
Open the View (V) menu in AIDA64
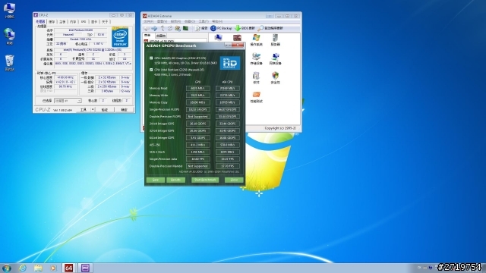point(162,21)
